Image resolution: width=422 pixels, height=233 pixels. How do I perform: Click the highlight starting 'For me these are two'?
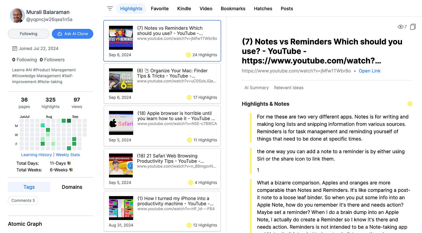333,128
